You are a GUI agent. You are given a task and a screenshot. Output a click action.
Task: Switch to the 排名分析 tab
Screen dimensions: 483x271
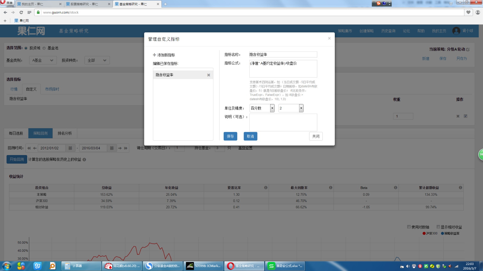point(65,133)
